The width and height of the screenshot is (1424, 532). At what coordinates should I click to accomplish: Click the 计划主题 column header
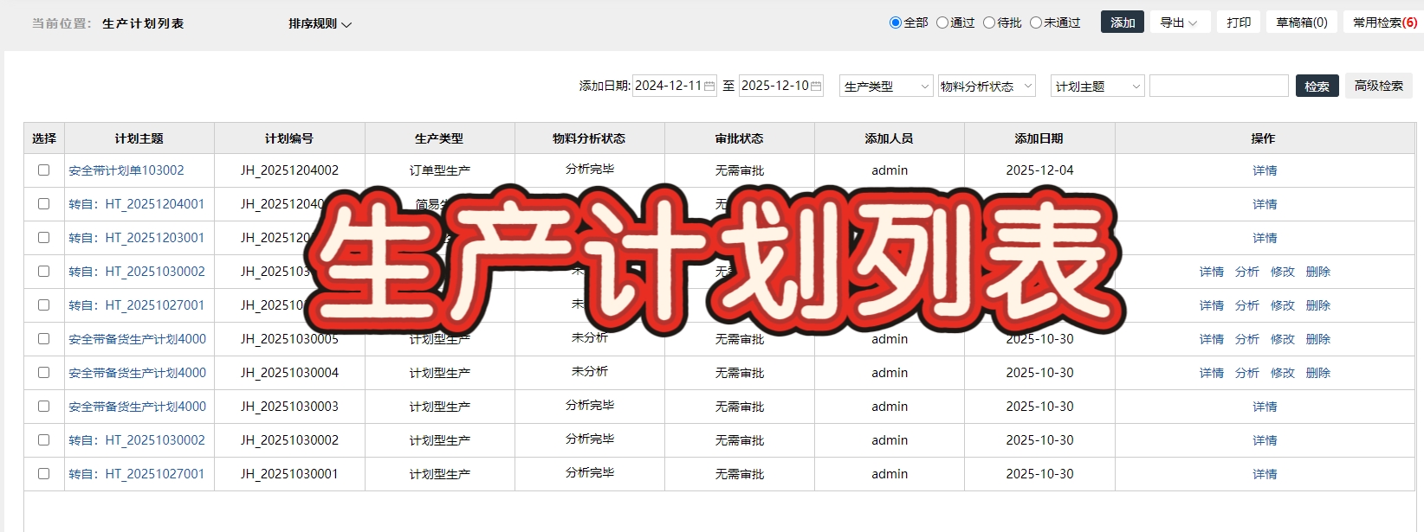tap(139, 138)
